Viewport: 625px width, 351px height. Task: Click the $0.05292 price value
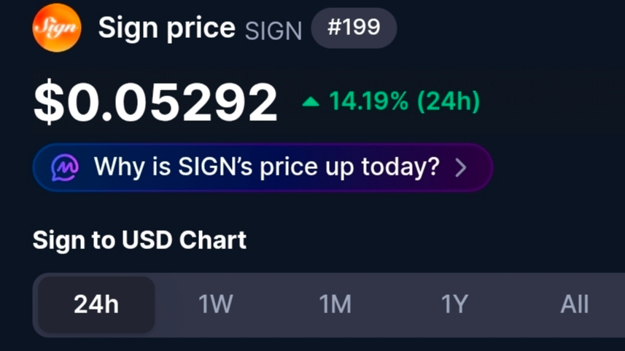click(155, 102)
